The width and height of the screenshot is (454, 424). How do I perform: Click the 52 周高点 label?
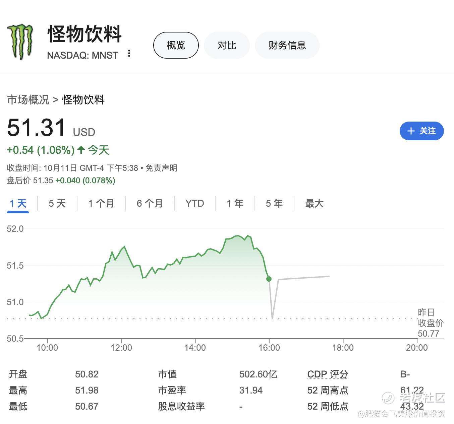328,390
